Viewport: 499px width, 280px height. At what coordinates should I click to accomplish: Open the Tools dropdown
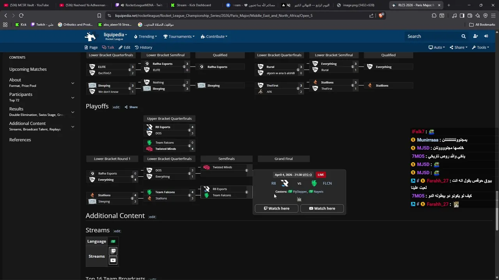480,47
